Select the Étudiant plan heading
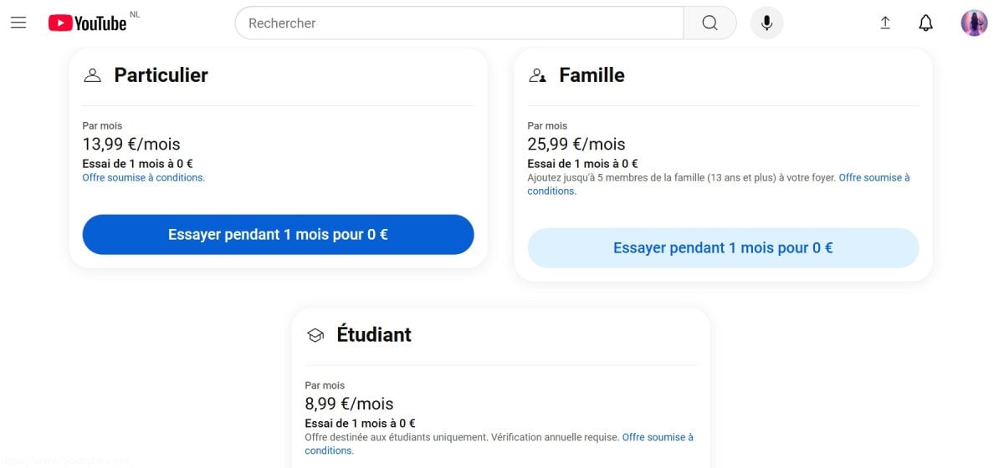The height and width of the screenshot is (468, 1004). click(x=373, y=334)
